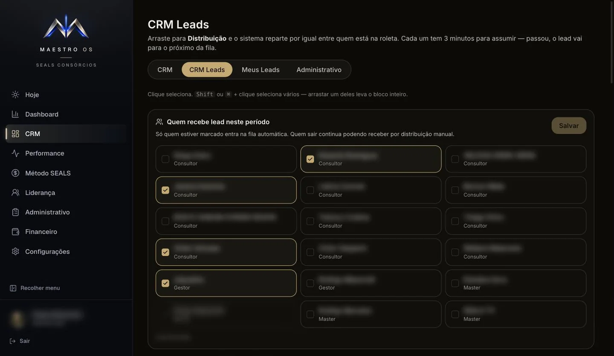
Task: Click the people icon beside 'Quem recebe lead'
Action: pos(159,122)
